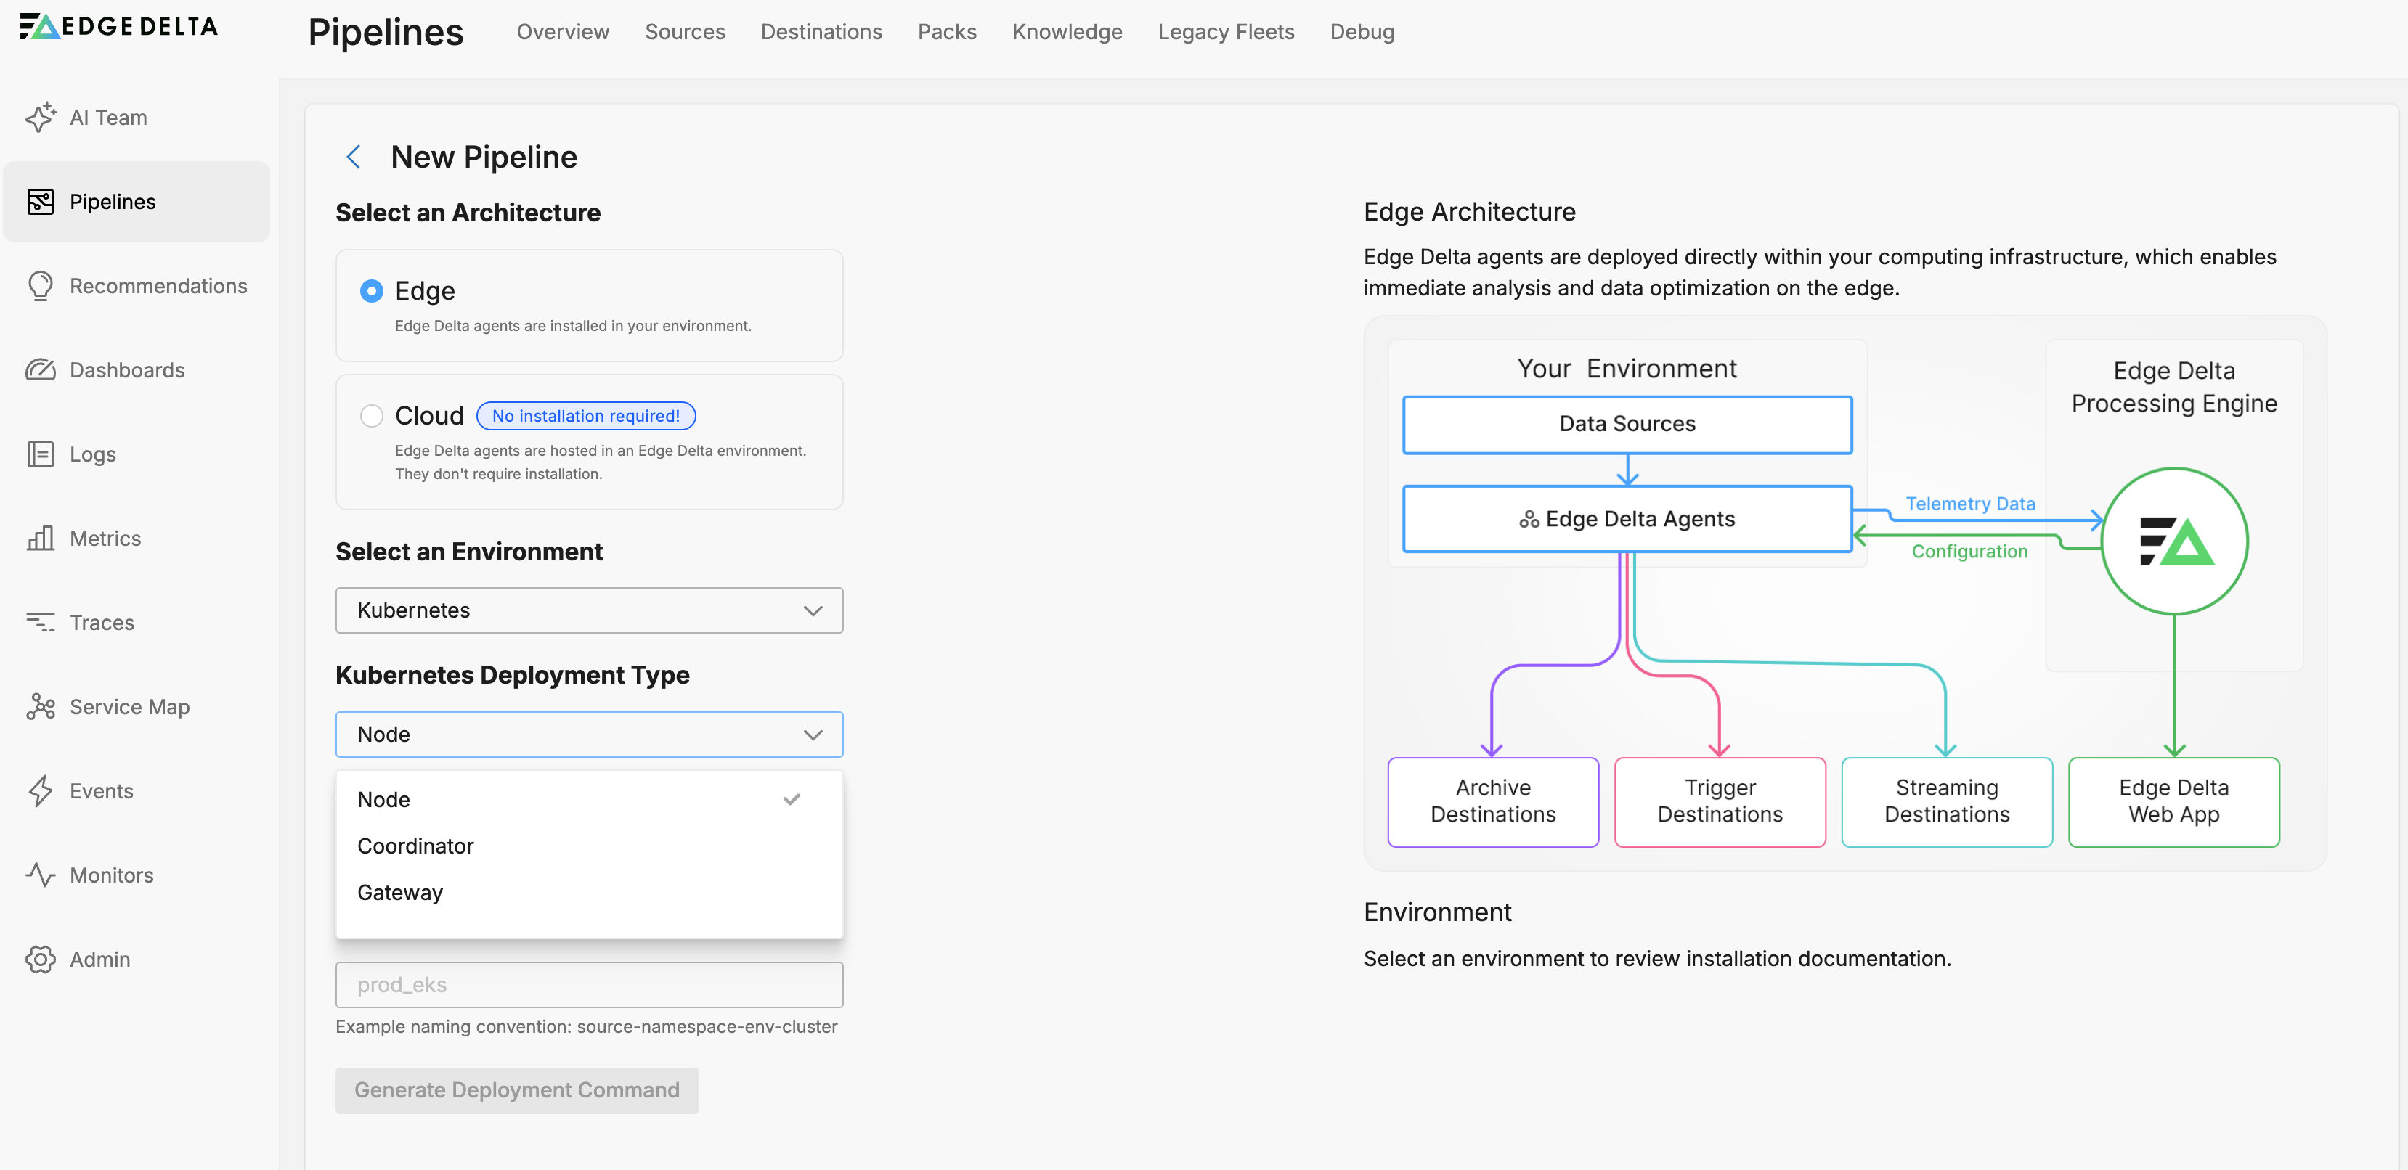Open the Legacy Fleets tab
Screen dimensions: 2408x1170
point(1226,32)
